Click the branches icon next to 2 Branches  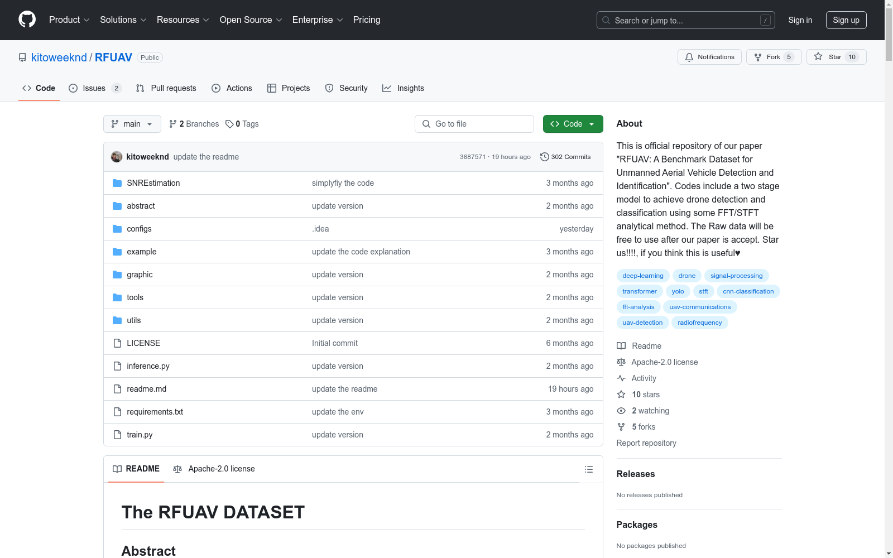tap(173, 124)
